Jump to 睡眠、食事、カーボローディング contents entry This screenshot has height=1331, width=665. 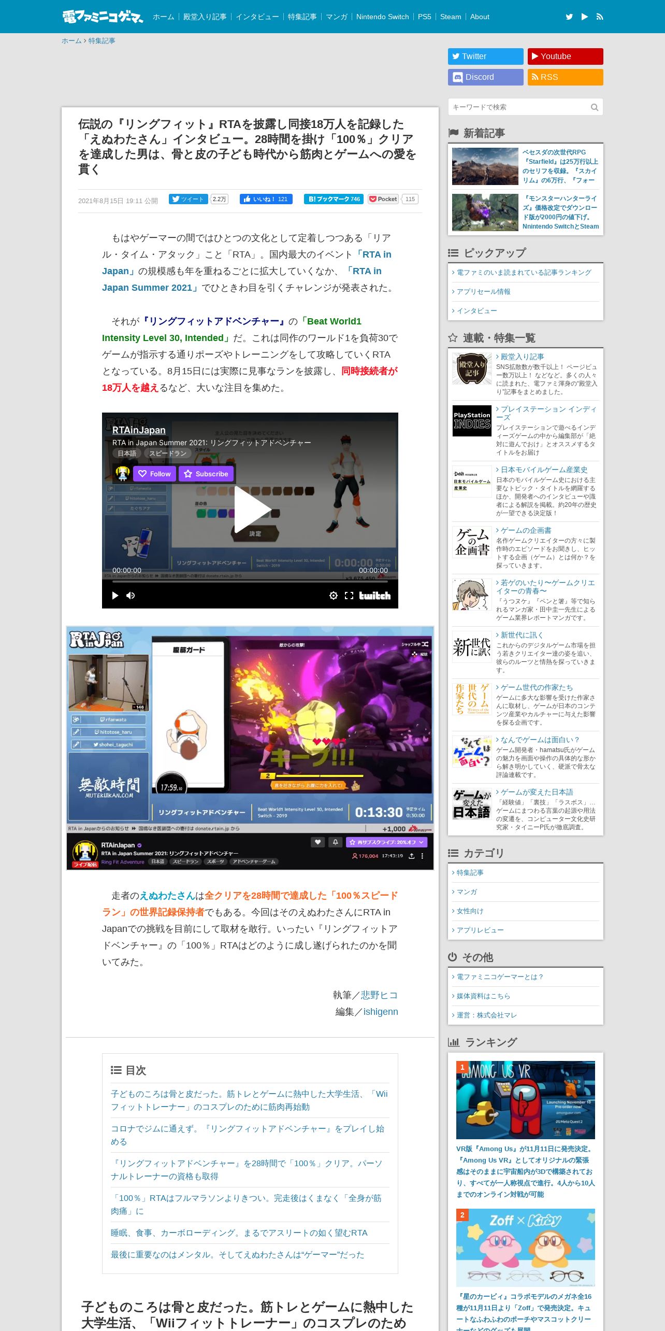239,1233
